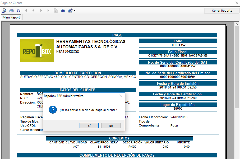
Task: Click the clave prod. serv 84111506
Action: click(x=104, y=147)
